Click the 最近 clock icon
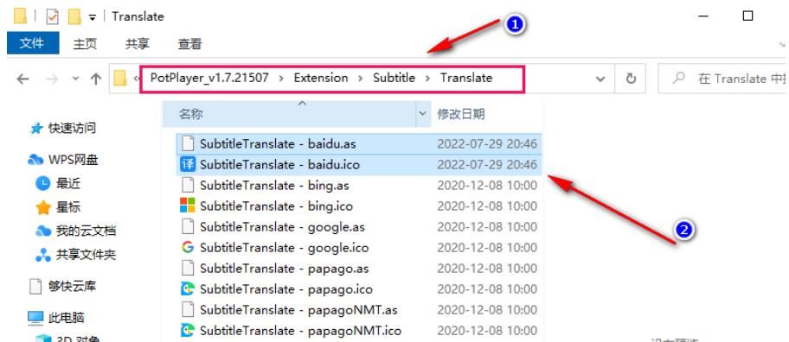 (43, 183)
